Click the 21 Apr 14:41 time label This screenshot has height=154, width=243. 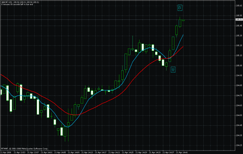click(182, 152)
